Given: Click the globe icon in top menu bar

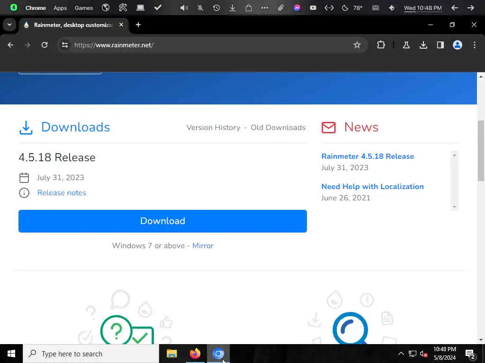Looking at the screenshot, I should [106, 8].
